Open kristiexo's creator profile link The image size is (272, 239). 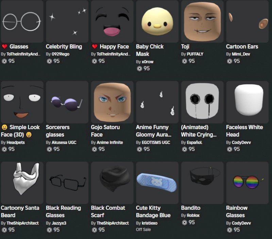[150, 223]
